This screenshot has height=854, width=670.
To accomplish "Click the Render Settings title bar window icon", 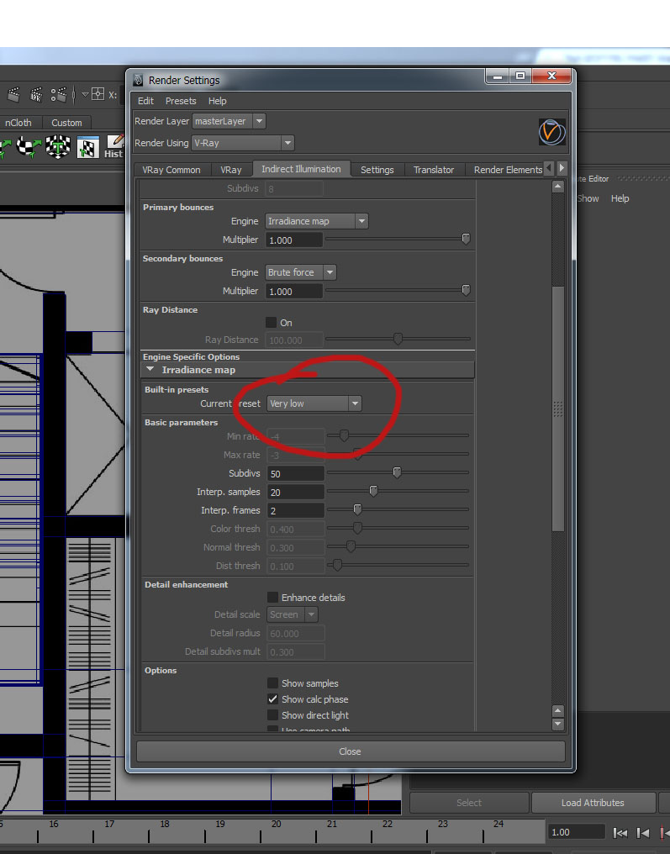I will point(139,80).
